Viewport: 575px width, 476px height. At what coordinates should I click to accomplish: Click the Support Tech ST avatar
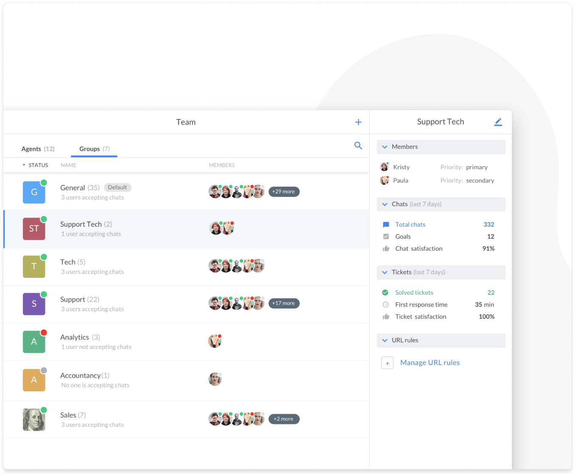(34, 229)
